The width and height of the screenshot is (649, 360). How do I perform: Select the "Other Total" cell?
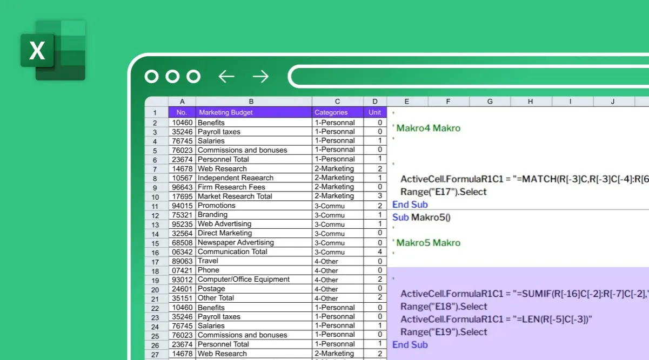coord(254,297)
